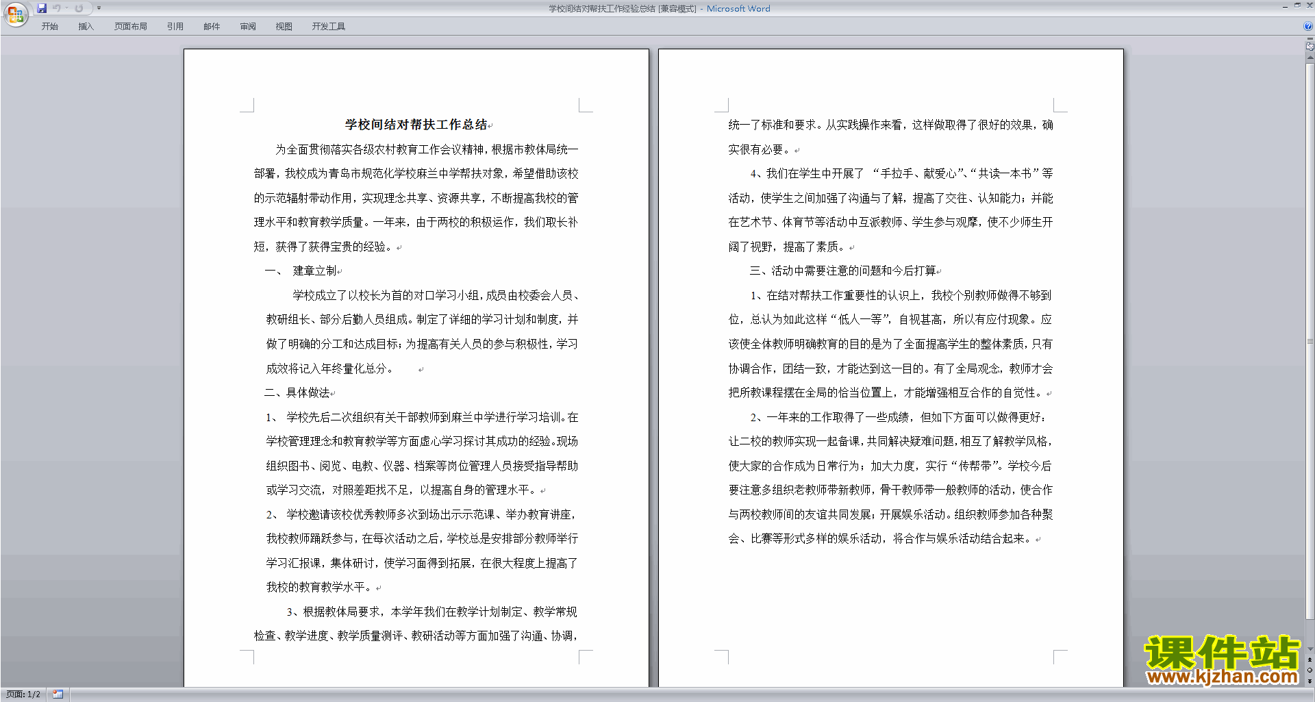Click the line starting 2、一年来的工作取得了
Image resolution: width=1315 pixels, height=702 pixels.
(898, 417)
